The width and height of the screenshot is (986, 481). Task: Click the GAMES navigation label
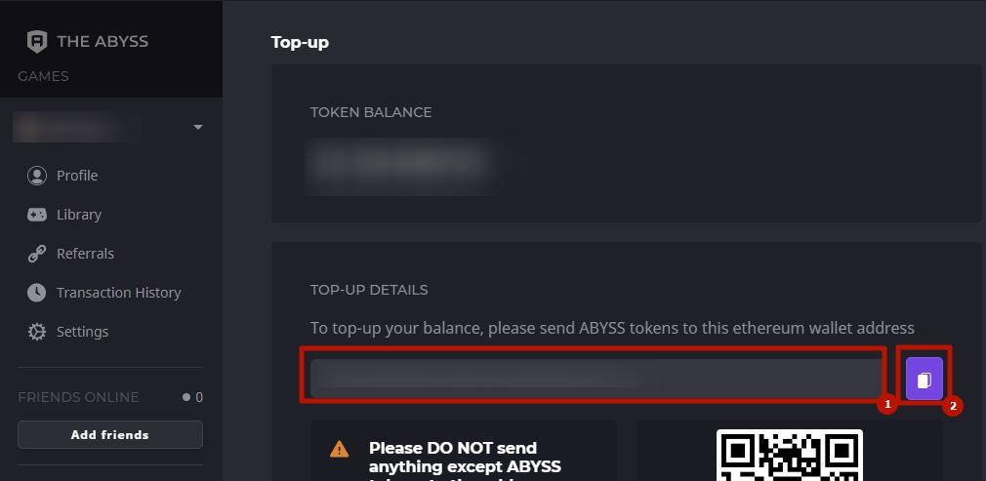coord(43,76)
